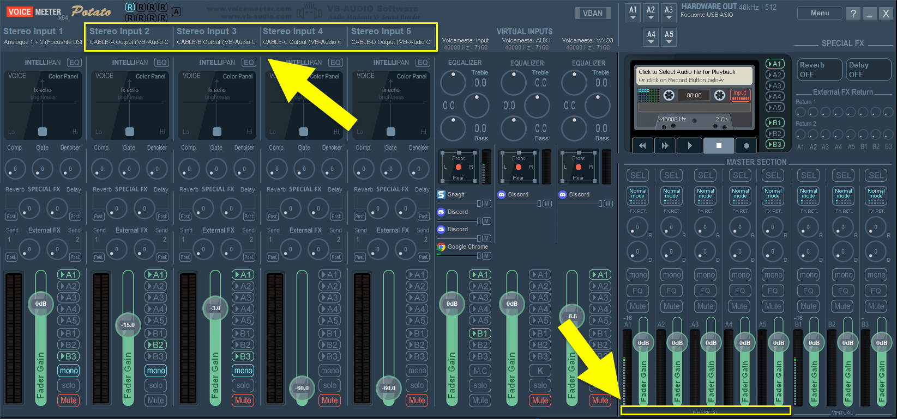Toggle B1 routing on Voicemeeter Input
The height and width of the screenshot is (419, 897).
pos(480,333)
